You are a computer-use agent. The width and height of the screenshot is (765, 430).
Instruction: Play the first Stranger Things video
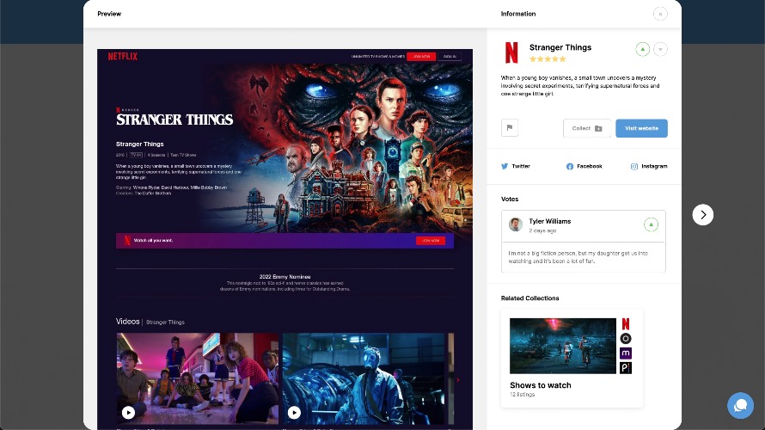tap(128, 413)
